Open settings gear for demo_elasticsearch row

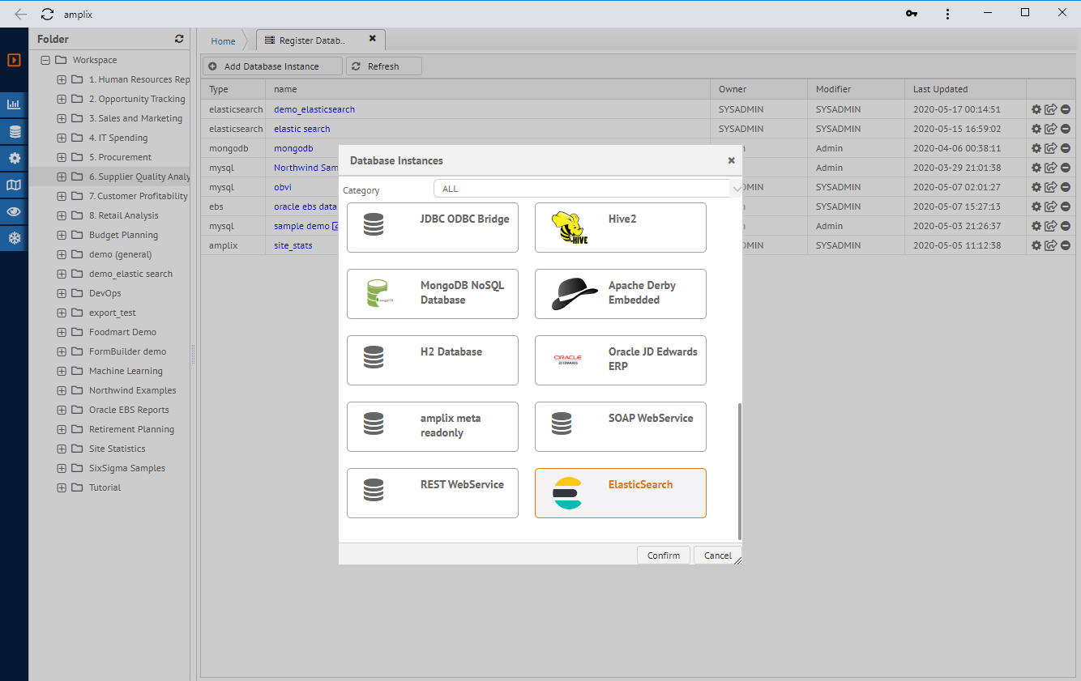coord(1036,109)
